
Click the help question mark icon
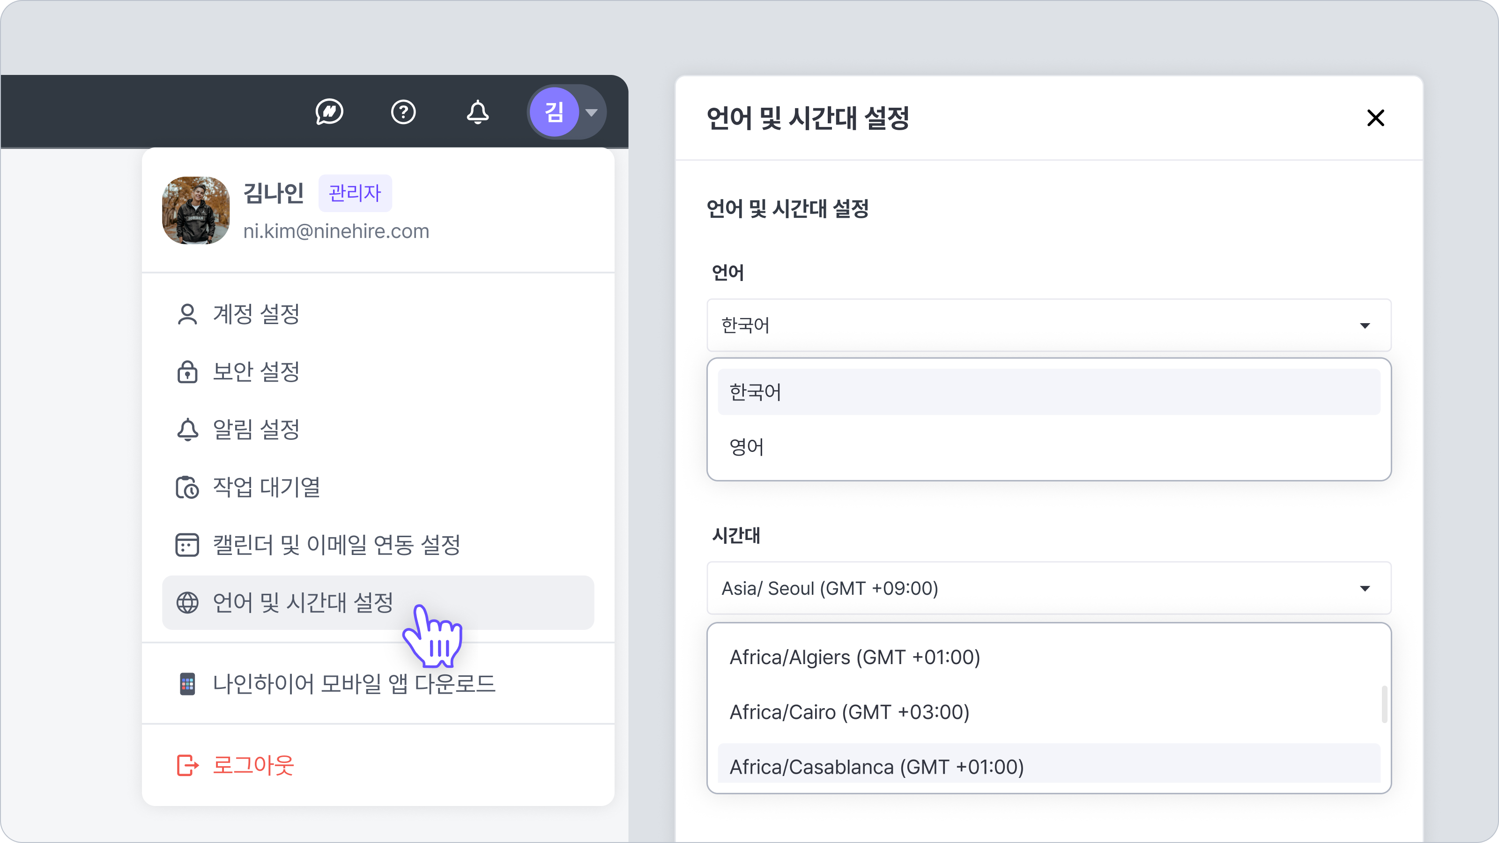(403, 112)
